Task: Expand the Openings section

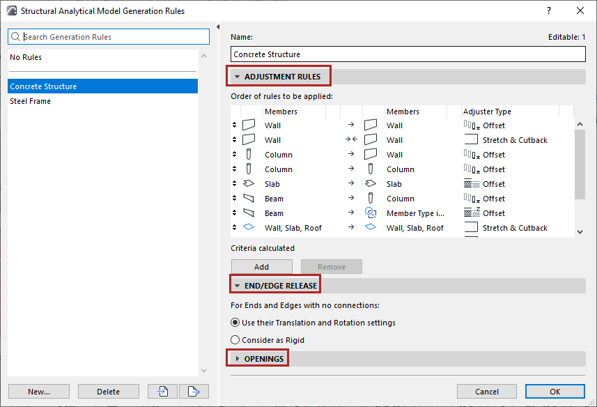Action: [x=237, y=359]
